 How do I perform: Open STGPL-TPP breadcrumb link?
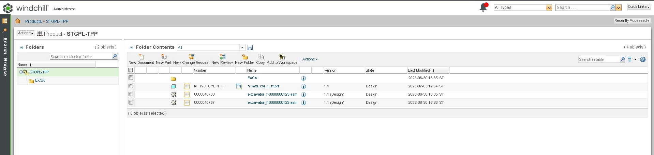tap(57, 21)
